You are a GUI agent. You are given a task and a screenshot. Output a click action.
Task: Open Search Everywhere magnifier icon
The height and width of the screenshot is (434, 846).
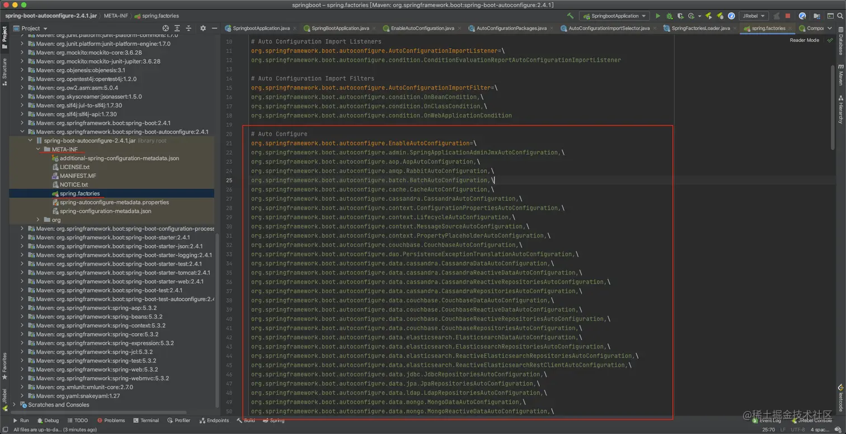[x=840, y=16]
